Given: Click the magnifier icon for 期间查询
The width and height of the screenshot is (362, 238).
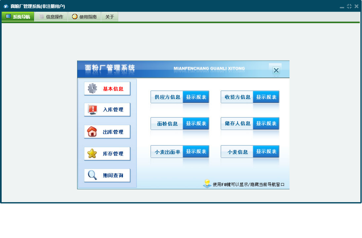Looking at the screenshot, I should 92,175.
